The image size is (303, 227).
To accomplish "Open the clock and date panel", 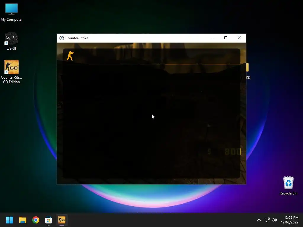I will click(290, 220).
